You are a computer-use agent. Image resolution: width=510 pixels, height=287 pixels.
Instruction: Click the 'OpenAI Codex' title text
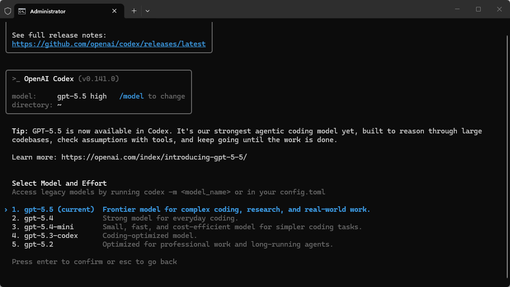click(x=49, y=79)
